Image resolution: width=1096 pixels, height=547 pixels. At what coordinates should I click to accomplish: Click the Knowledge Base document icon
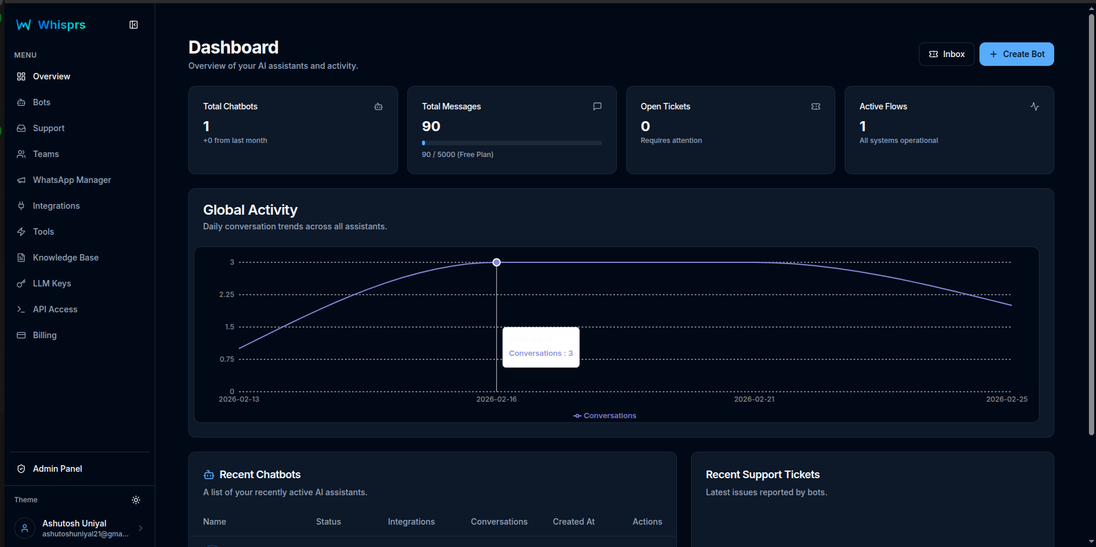(21, 258)
